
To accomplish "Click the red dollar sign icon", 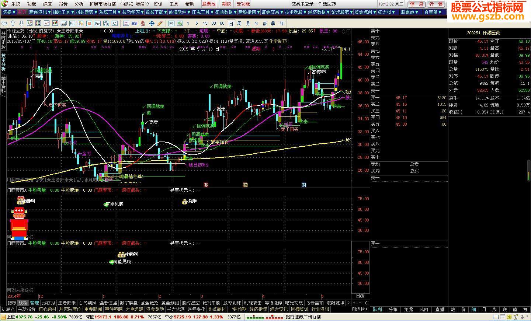I will click(x=143, y=23).
